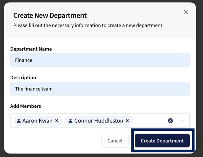Click the person icon beside Connor Huddleston
The height and width of the screenshot is (157, 203).
70,121
